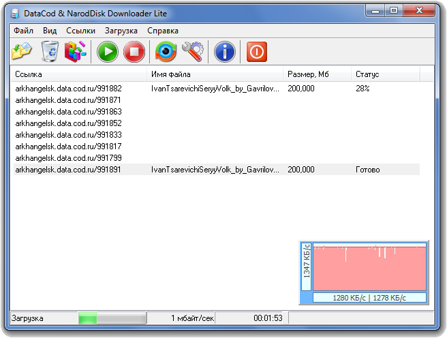
Task: Click the app database icon in title bar
Action: (x=15, y=14)
